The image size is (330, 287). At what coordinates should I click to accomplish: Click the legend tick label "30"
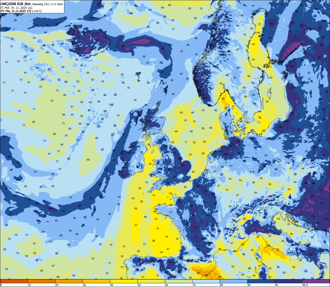[x=84, y=285]
